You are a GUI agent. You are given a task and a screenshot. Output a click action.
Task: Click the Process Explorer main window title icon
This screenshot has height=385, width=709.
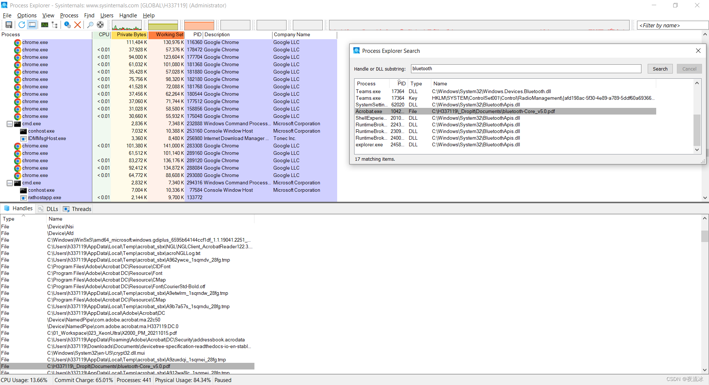pos(4,5)
